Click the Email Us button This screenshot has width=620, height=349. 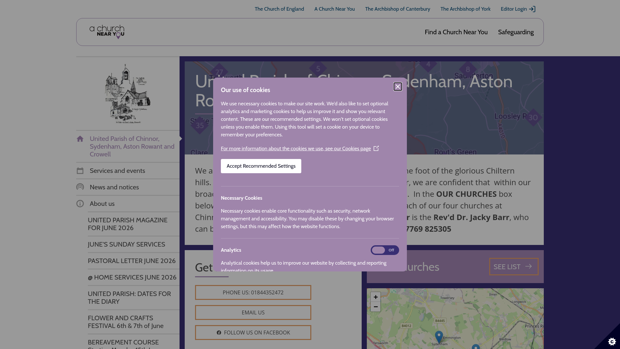point(253,312)
